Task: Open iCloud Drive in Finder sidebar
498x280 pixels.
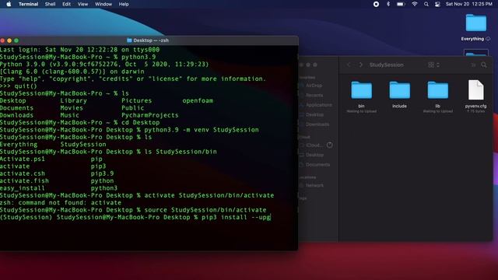Action: point(314,145)
